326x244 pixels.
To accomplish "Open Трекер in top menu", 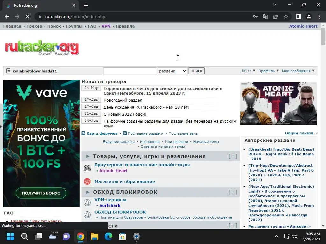I will (34, 26).
